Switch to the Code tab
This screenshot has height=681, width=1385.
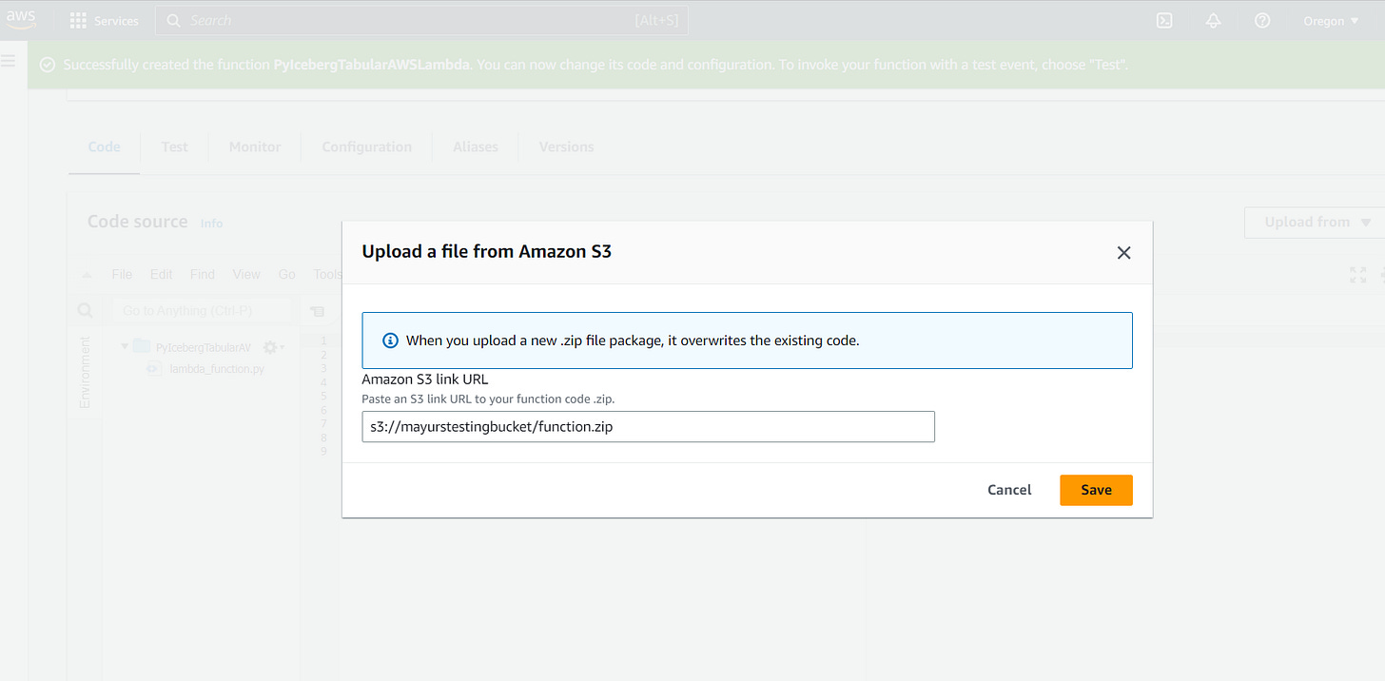coord(105,146)
